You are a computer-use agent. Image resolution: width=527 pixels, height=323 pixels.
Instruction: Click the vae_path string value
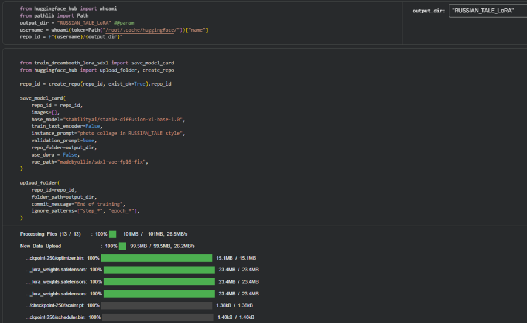[x=102, y=161]
